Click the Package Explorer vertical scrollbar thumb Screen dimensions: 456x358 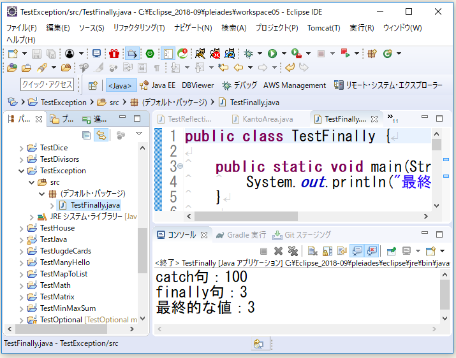142,250
